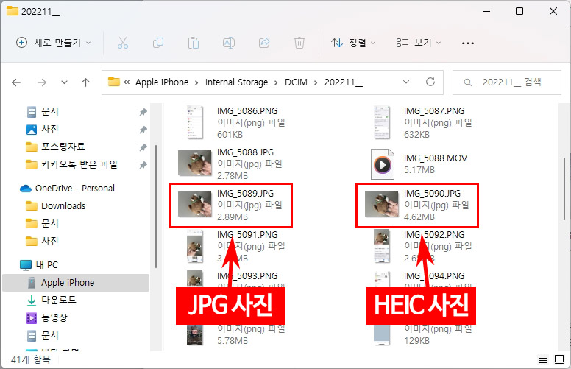Click Internal Storage in the address breadcrumb
Image resolution: width=571 pixels, height=369 pixels.
coord(236,82)
